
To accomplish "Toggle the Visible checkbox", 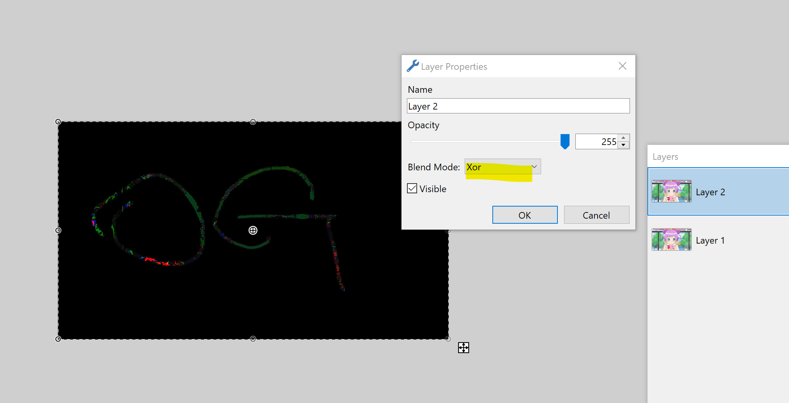I will (x=412, y=189).
